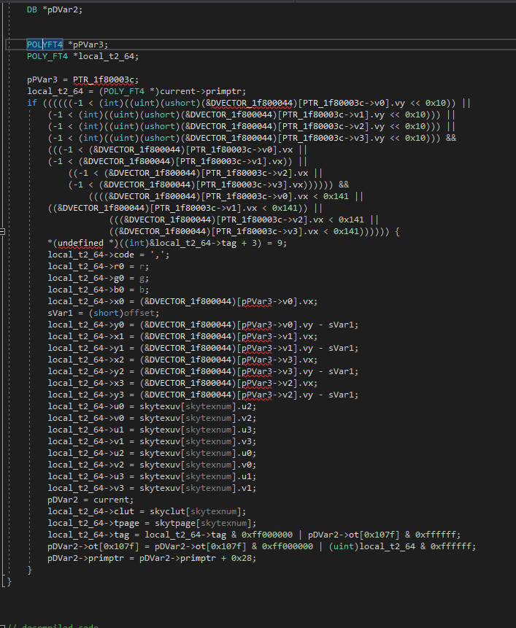
Task: Click PTR_1f80003c in the pPVar3 assignment
Action: (105, 80)
